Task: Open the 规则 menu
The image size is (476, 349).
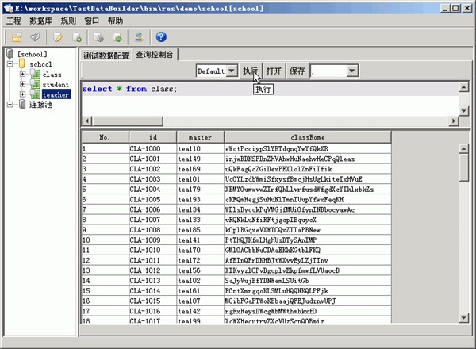Action: click(68, 21)
